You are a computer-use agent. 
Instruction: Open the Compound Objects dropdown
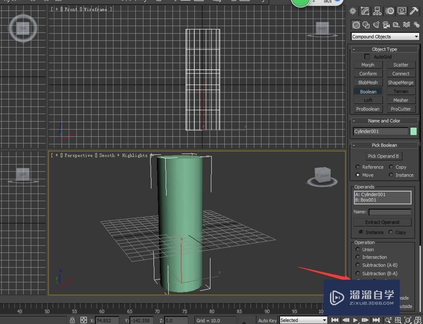(x=384, y=36)
